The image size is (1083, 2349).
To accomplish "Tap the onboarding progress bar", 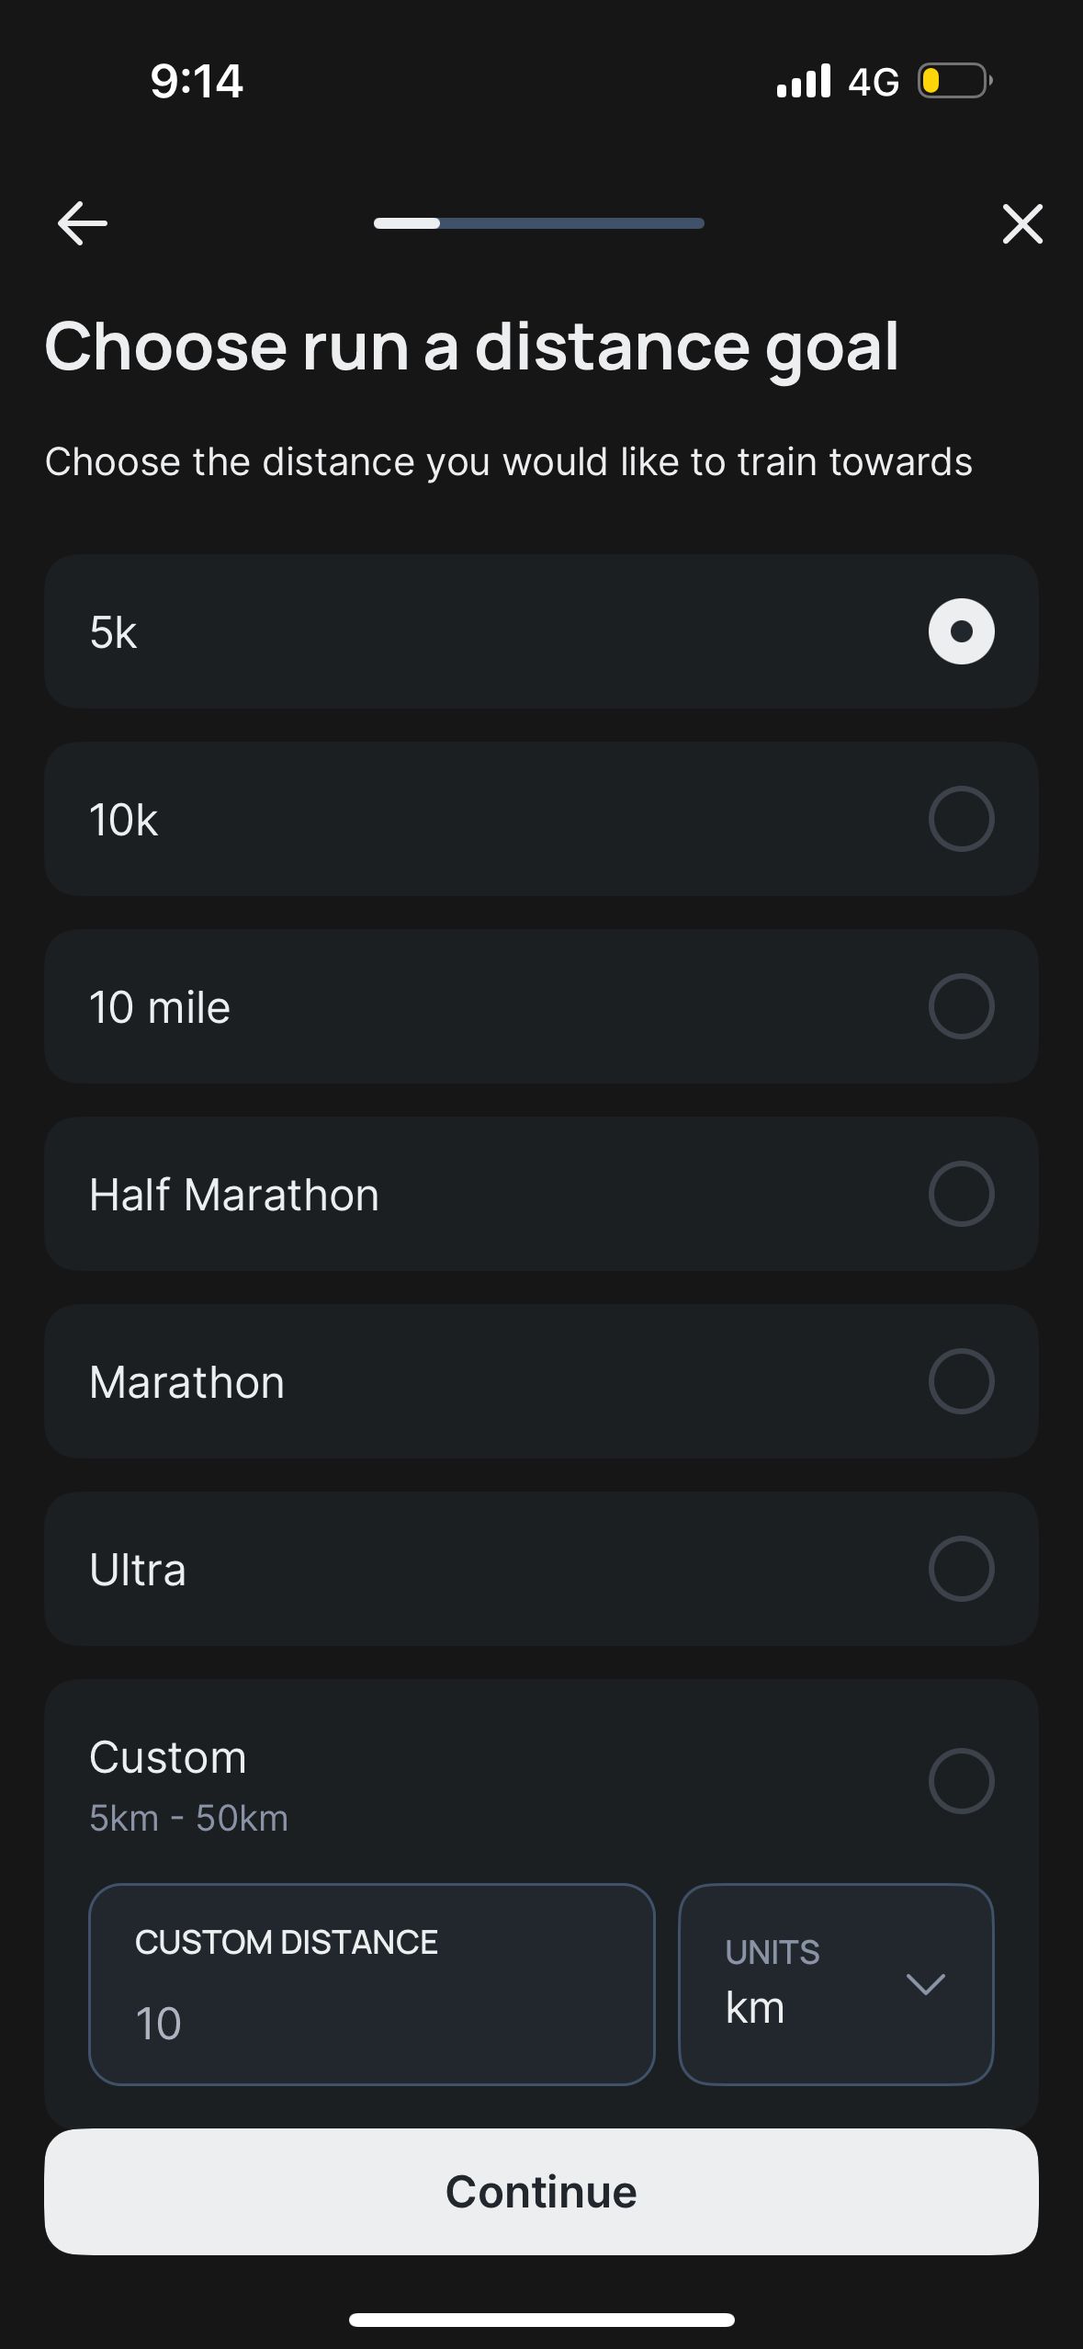I will [x=539, y=223].
